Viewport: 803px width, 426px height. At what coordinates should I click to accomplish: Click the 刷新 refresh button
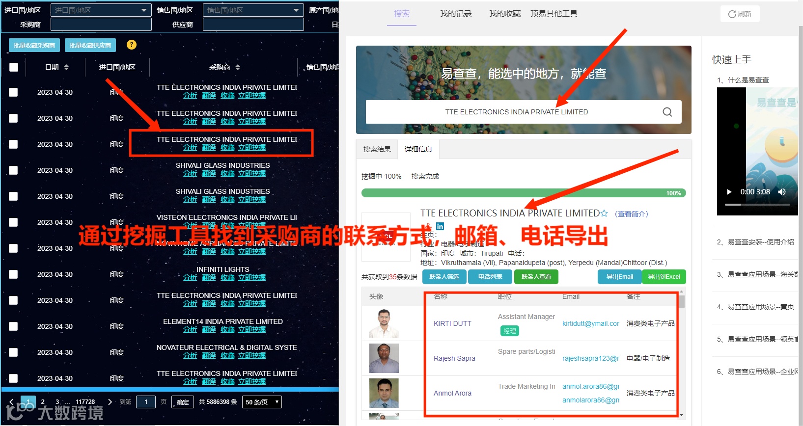click(740, 14)
